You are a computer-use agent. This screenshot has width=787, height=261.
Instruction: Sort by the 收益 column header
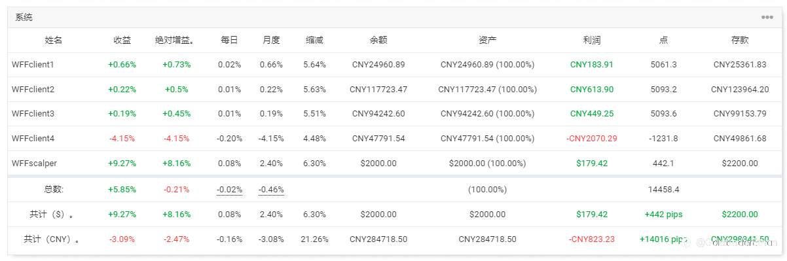pos(122,41)
